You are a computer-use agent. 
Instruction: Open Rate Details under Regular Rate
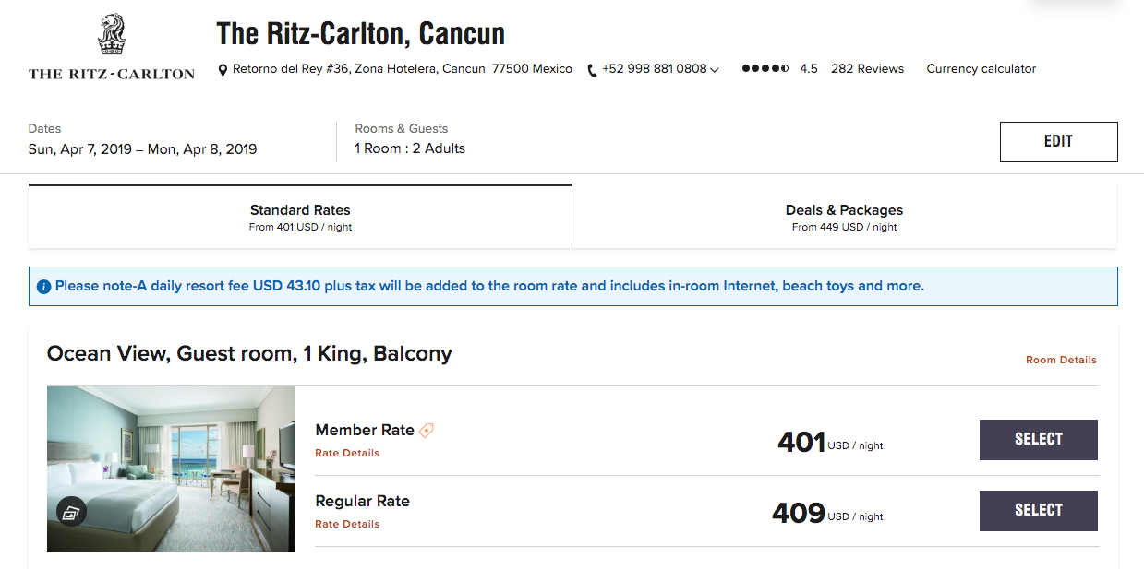click(347, 524)
